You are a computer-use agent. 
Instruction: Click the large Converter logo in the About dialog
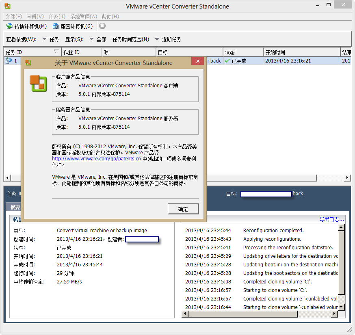(38, 83)
